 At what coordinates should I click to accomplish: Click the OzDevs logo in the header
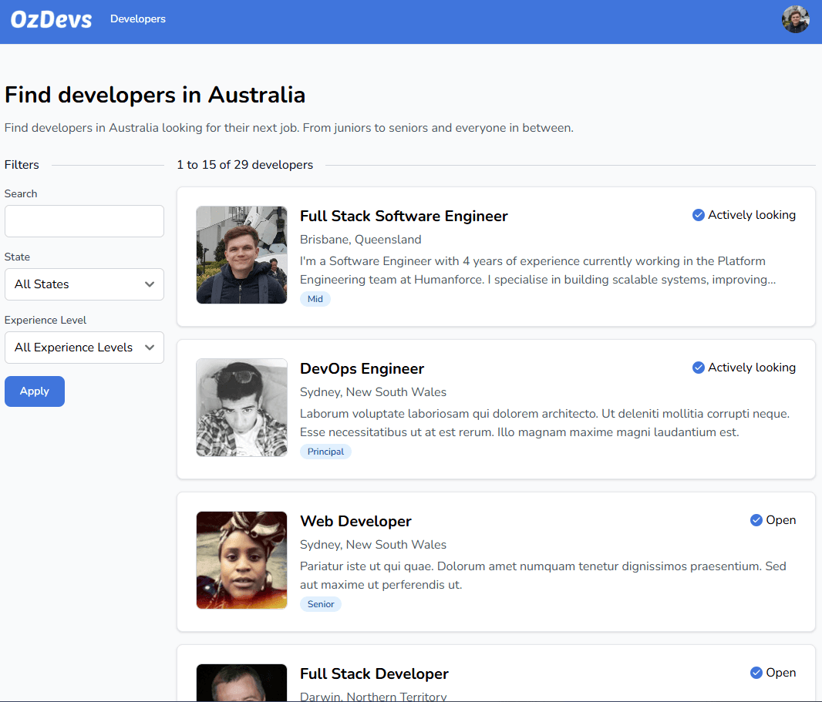tap(50, 19)
